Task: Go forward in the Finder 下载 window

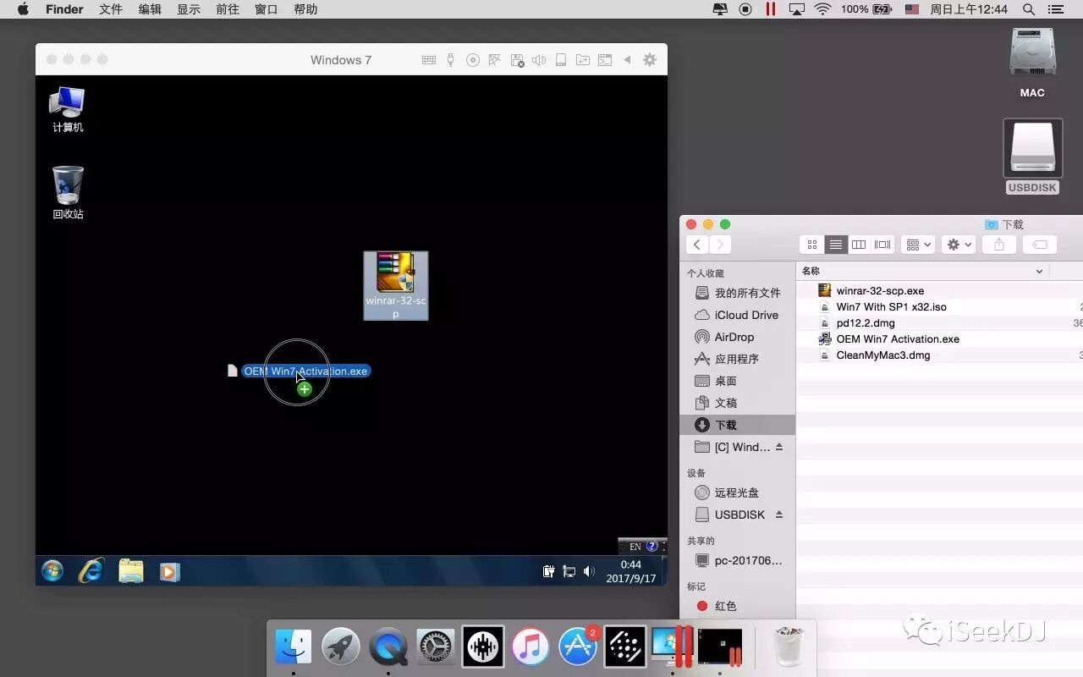Action: tap(720, 245)
